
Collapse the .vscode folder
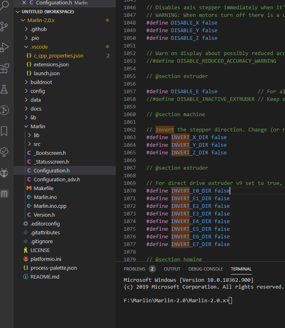(26, 47)
